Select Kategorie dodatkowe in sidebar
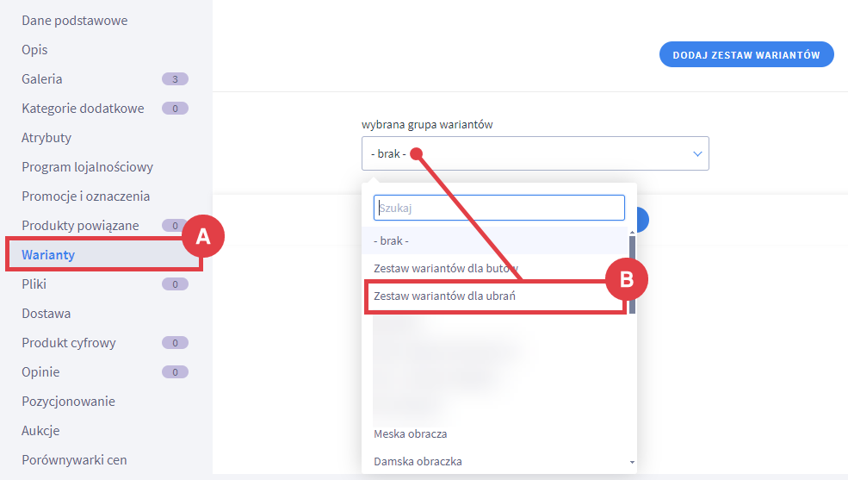The width and height of the screenshot is (848, 480). pos(83,108)
